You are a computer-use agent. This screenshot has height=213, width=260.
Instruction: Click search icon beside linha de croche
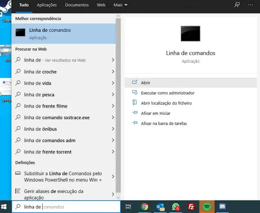pos(18,72)
